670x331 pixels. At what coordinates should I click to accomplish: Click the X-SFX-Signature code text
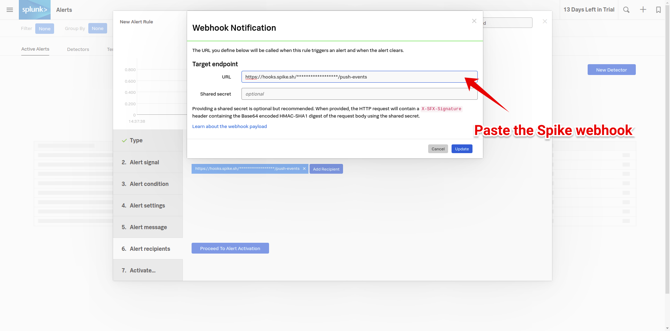point(441,109)
